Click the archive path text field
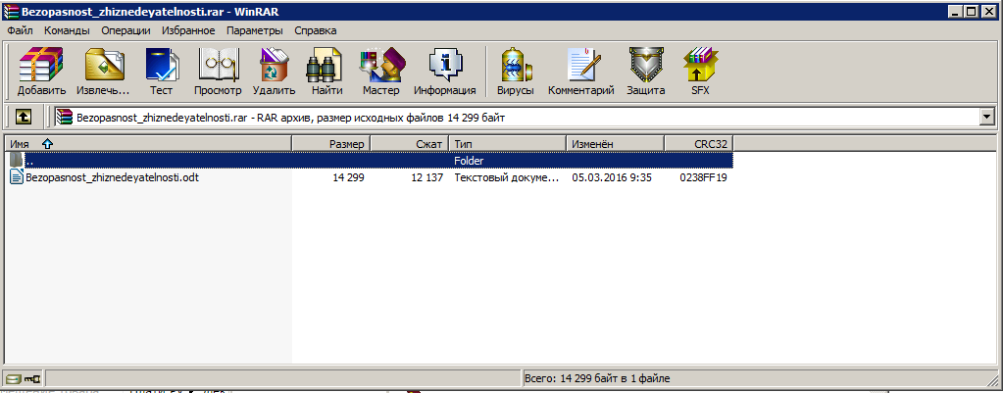The height and width of the screenshot is (393, 1003). 518,117
